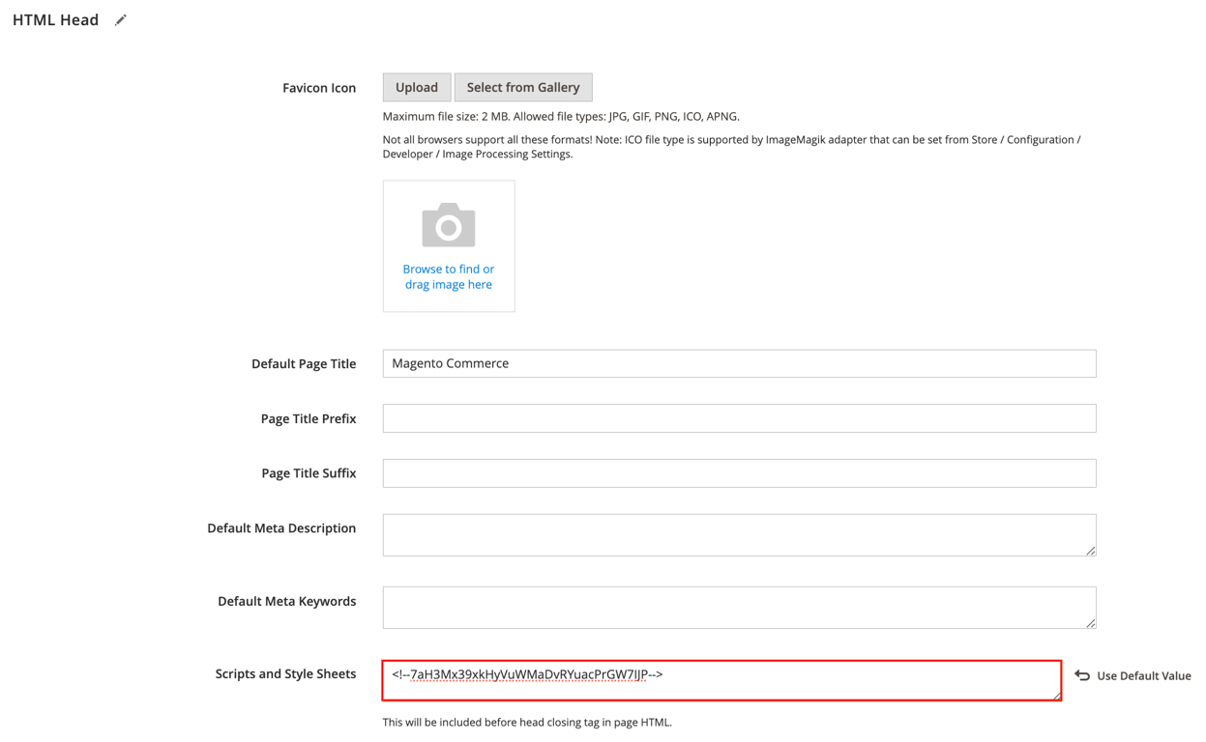The height and width of the screenshot is (742, 1206).
Task: Click the pencil edit icon next to HTML Head
Action: coord(120,18)
